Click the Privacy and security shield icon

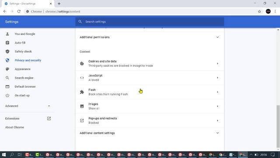(7, 60)
